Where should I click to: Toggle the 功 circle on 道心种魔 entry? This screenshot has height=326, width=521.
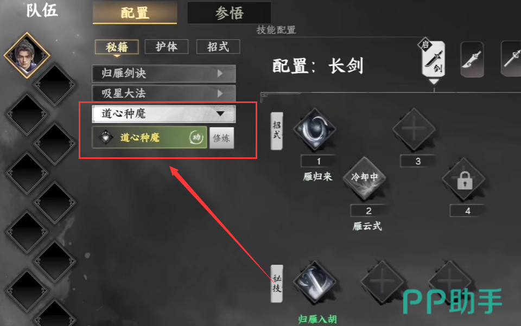(x=196, y=137)
